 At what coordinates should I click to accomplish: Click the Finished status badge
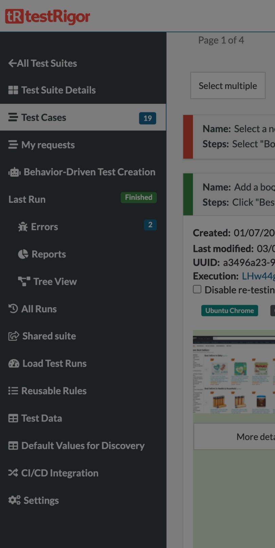coord(139,197)
